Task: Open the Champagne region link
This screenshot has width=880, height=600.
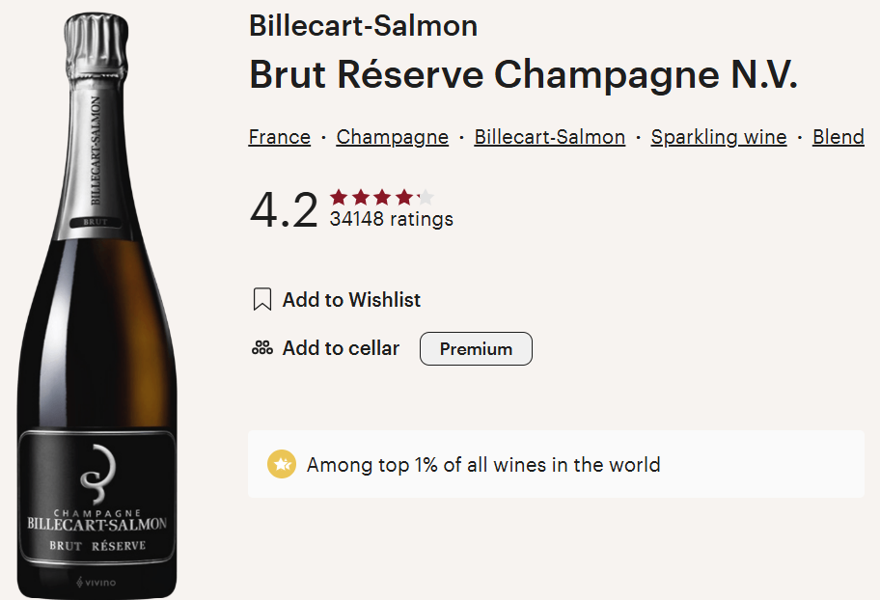Action: click(393, 137)
